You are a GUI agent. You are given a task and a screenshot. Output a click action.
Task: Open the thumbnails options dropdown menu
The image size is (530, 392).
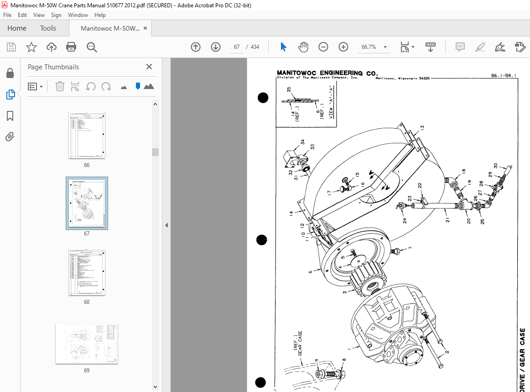[x=35, y=87]
